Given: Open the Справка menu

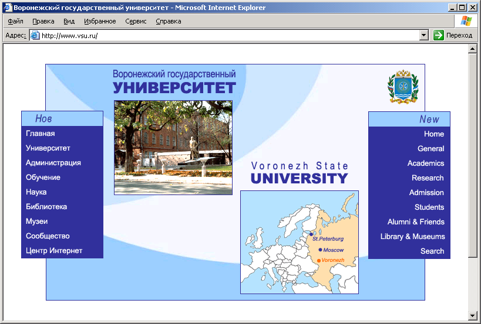Looking at the screenshot, I should tap(169, 21).
